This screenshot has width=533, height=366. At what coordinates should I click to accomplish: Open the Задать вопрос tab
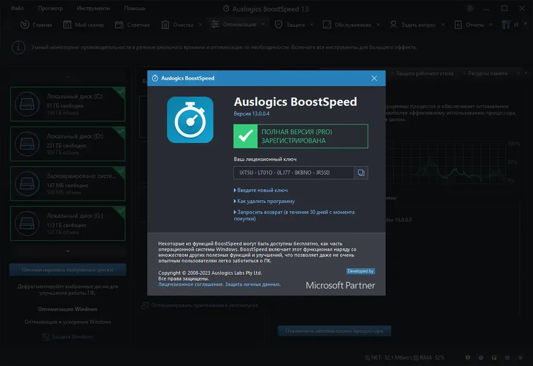(413, 25)
